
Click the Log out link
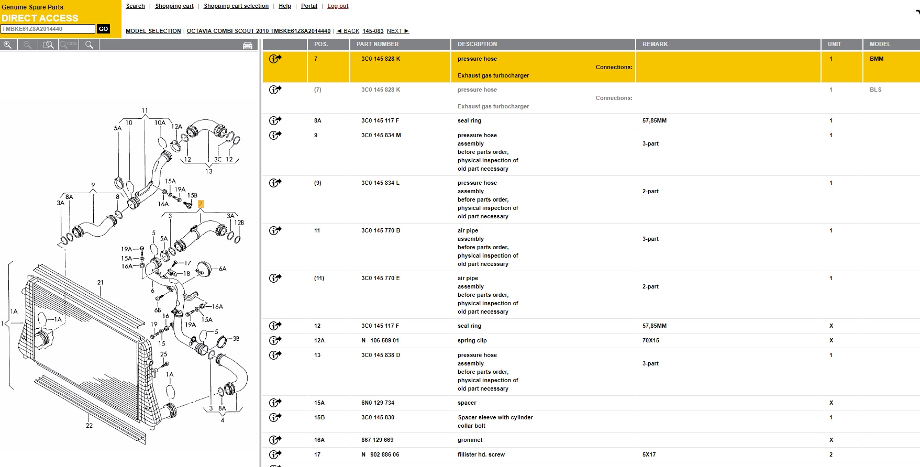coord(338,6)
